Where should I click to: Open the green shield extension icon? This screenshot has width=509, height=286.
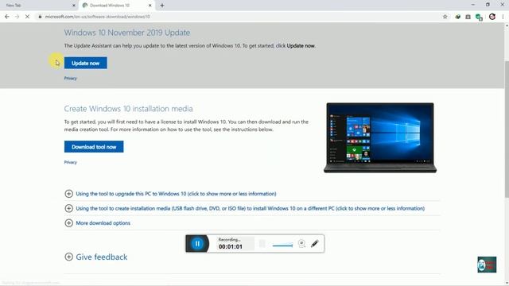tap(479, 17)
